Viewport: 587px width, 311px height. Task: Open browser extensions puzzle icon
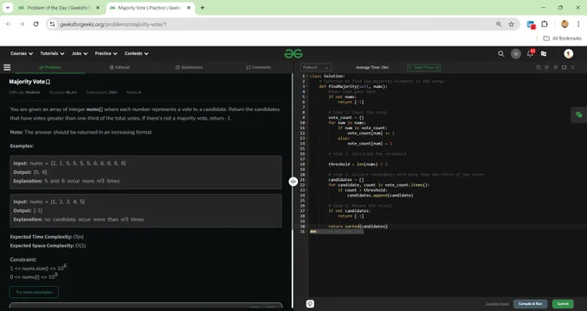pyautogui.click(x=545, y=24)
